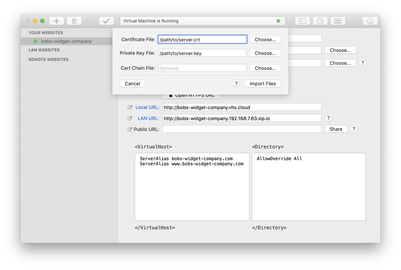Click the help button beside LAN URL field

[x=328, y=118]
